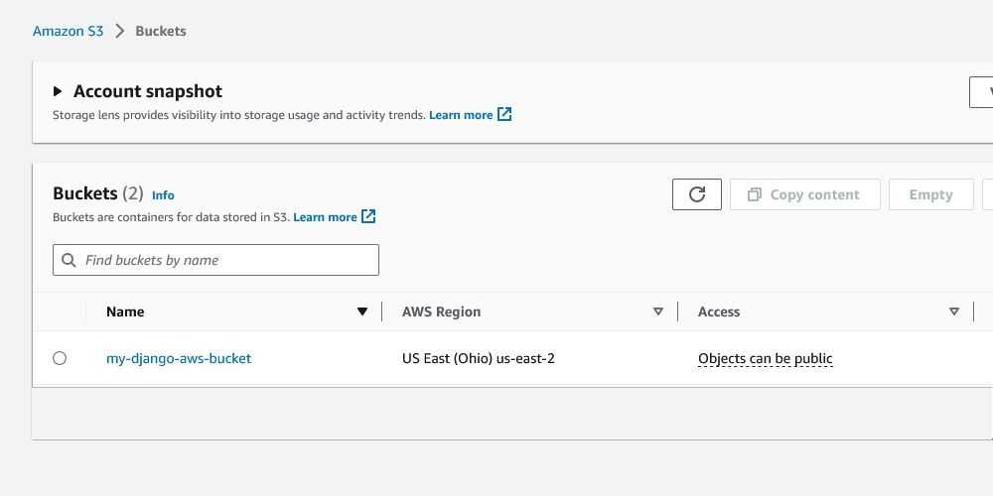Click the Access column header label
This screenshot has width=993, height=496.
pyautogui.click(x=719, y=311)
